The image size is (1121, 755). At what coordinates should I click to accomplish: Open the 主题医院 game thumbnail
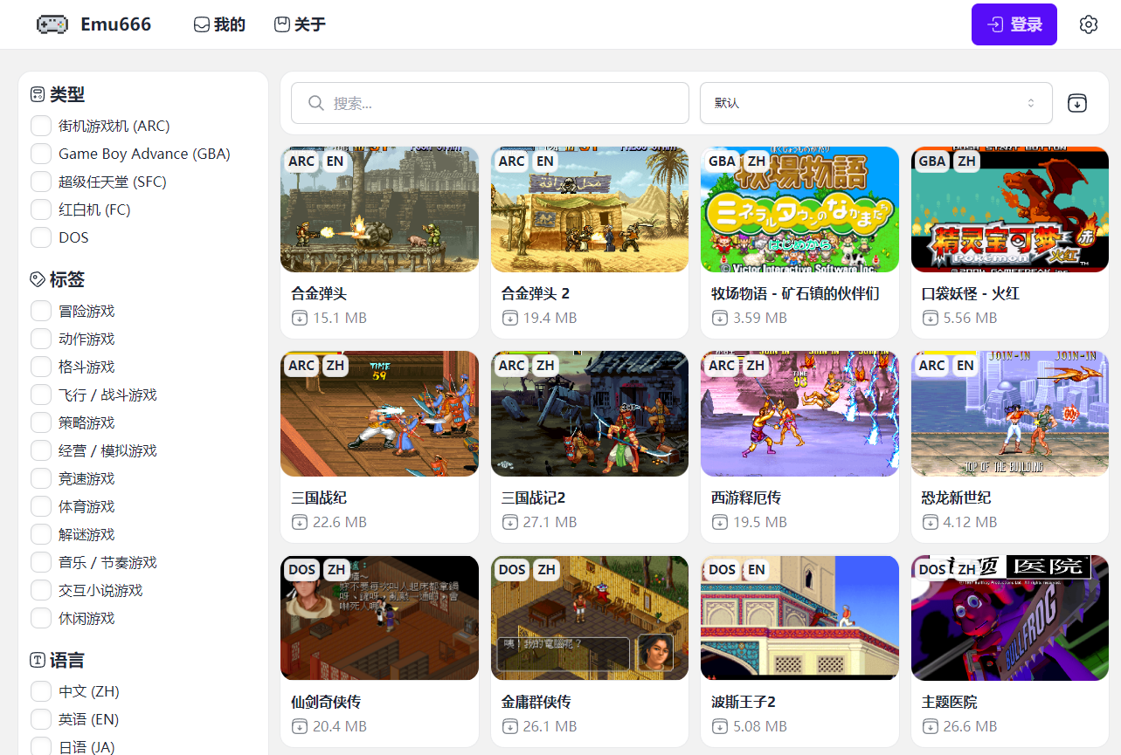tap(1010, 618)
